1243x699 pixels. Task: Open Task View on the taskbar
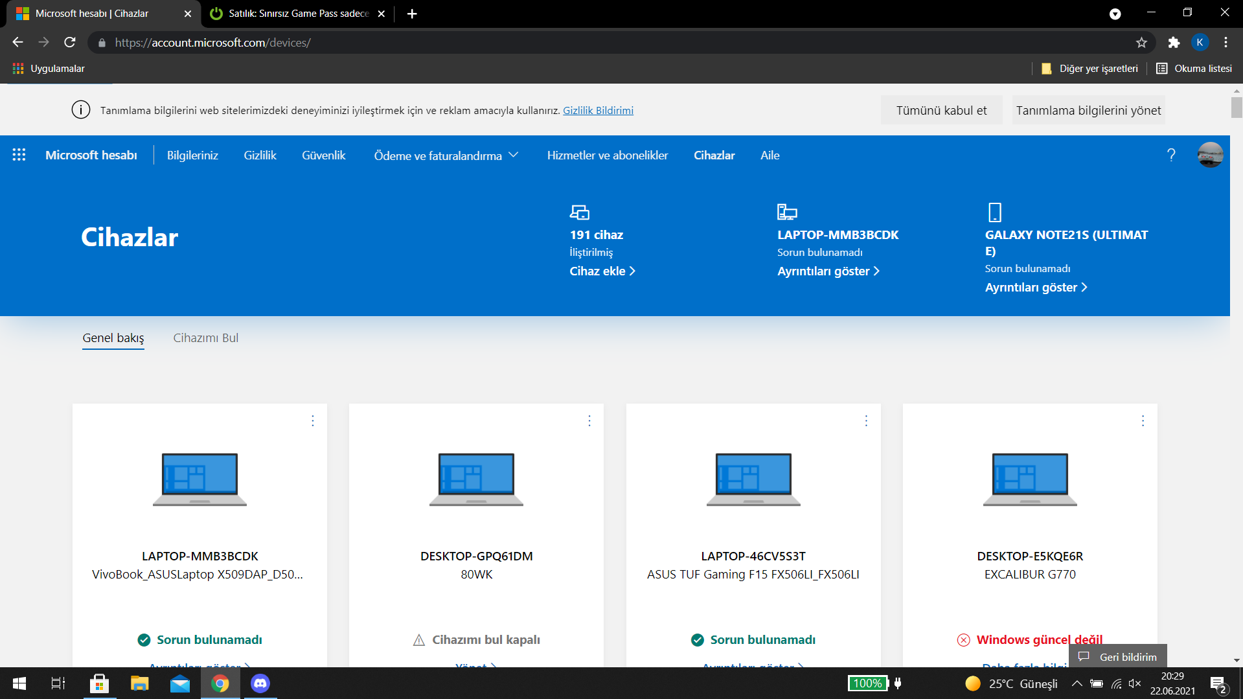coord(58,683)
